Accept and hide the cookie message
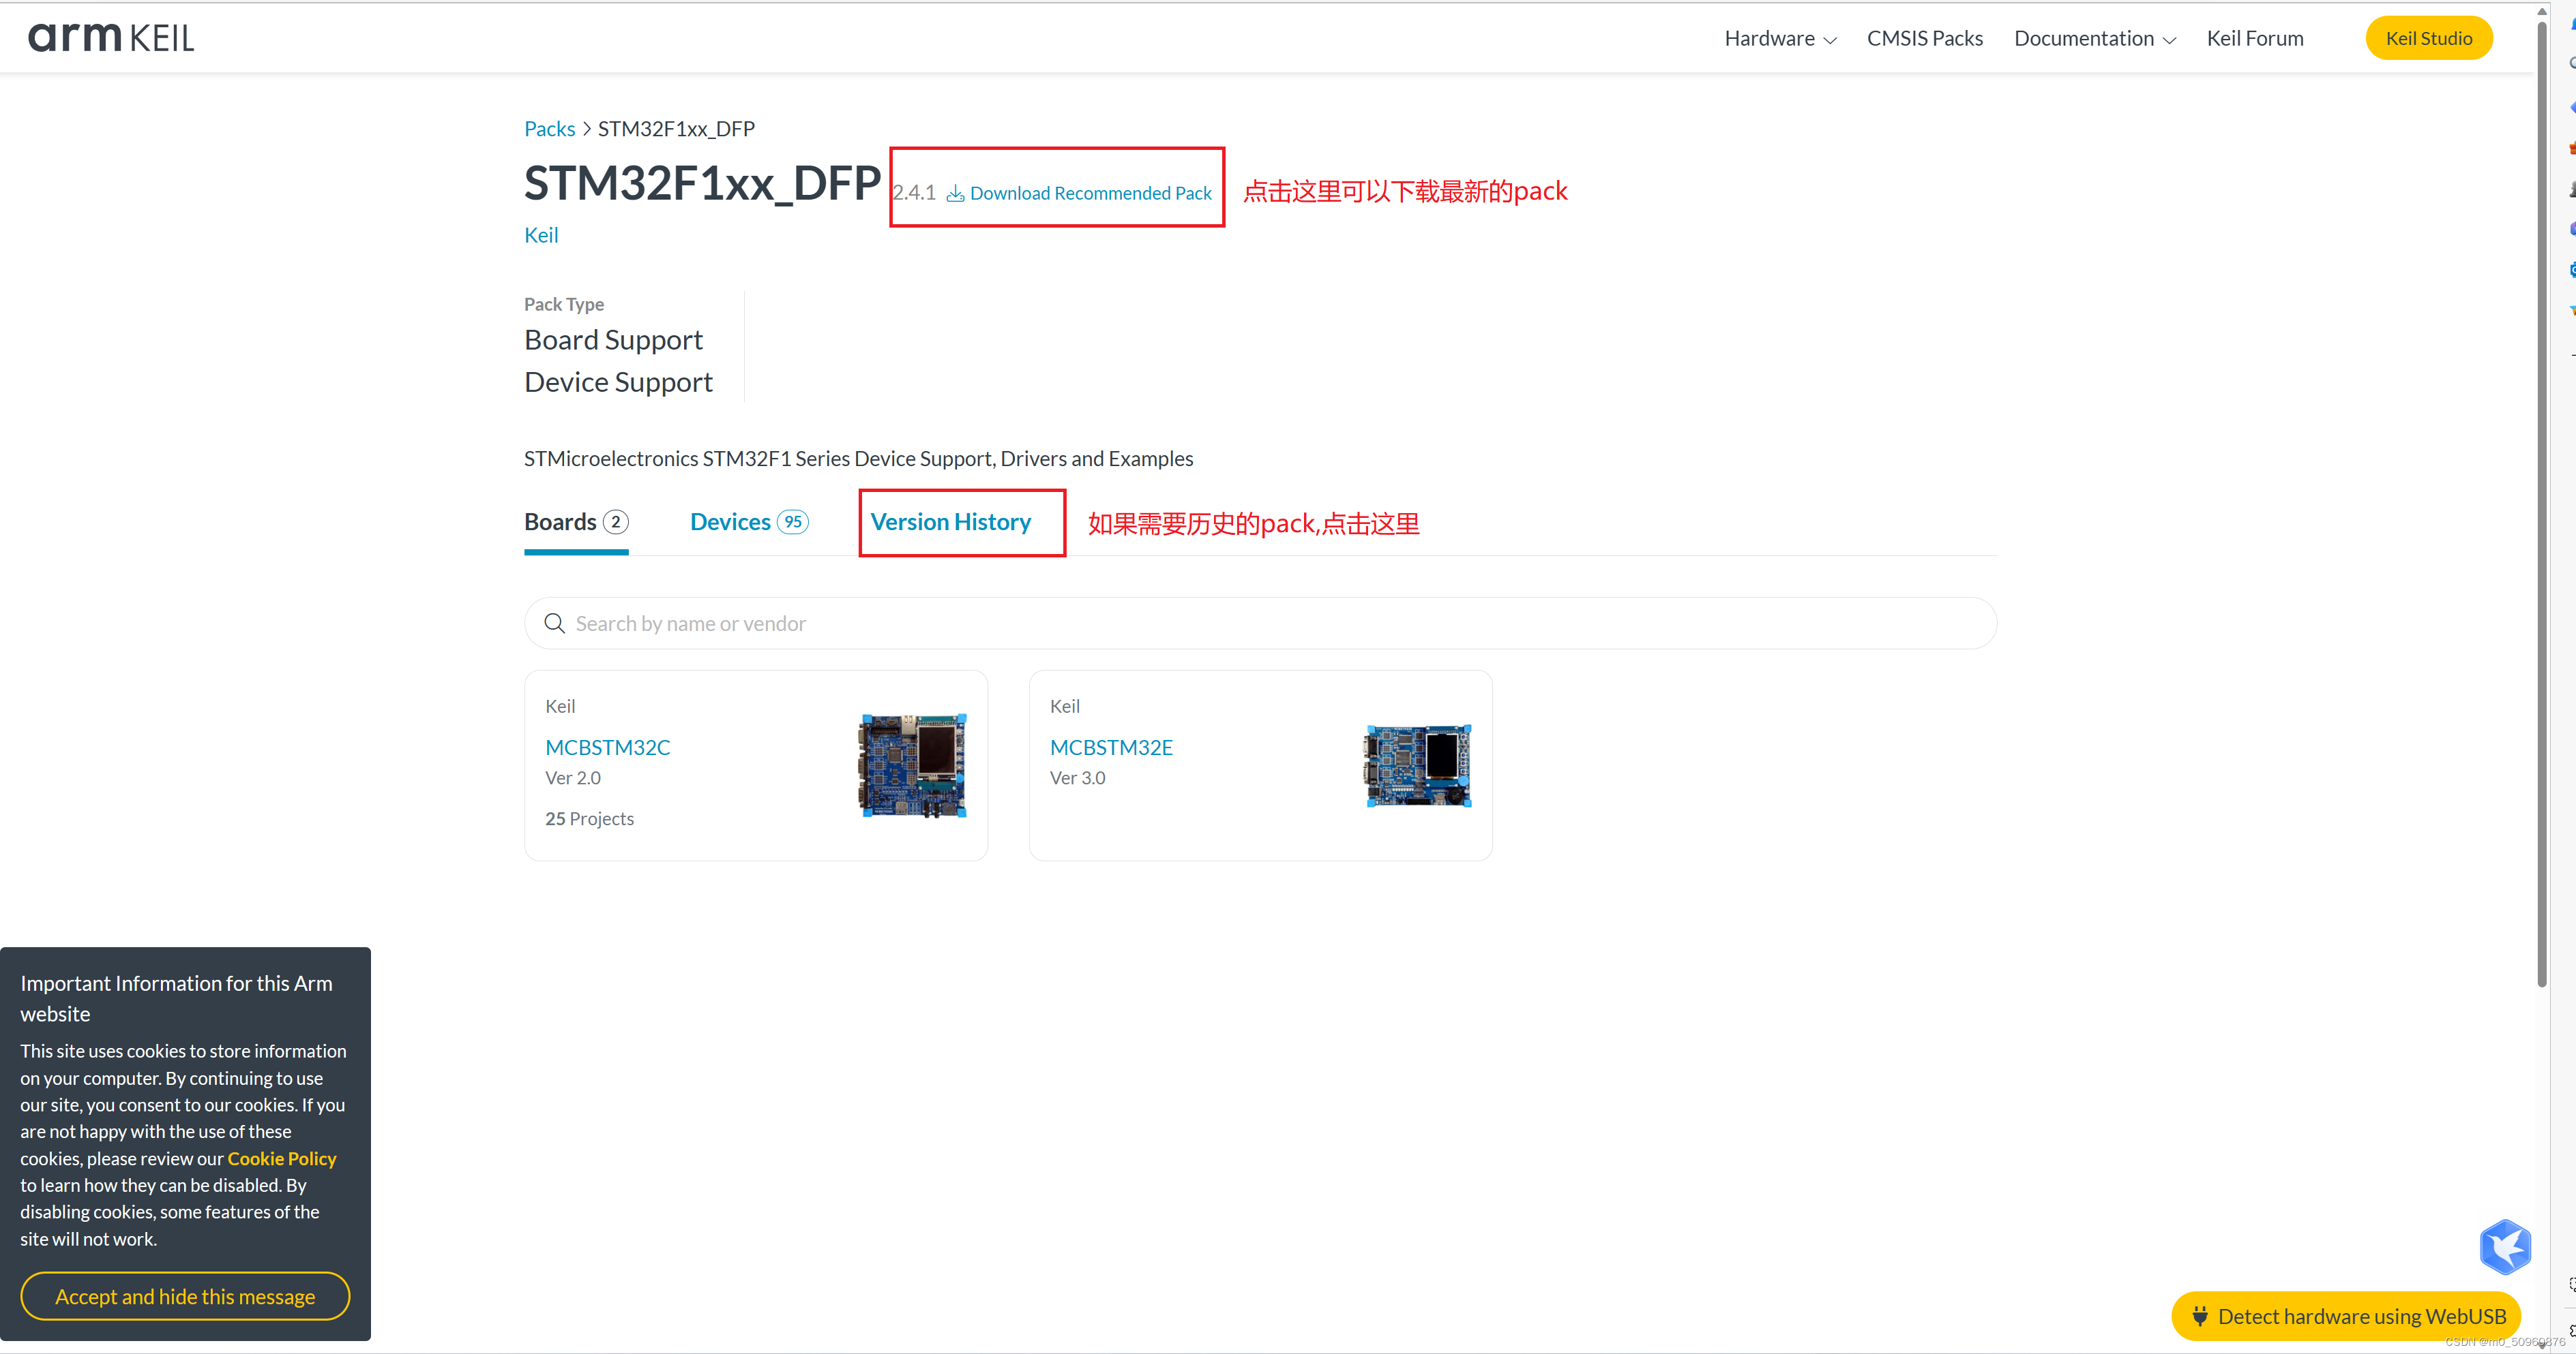The height and width of the screenshot is (1354, 2576). pos(185,1296)
